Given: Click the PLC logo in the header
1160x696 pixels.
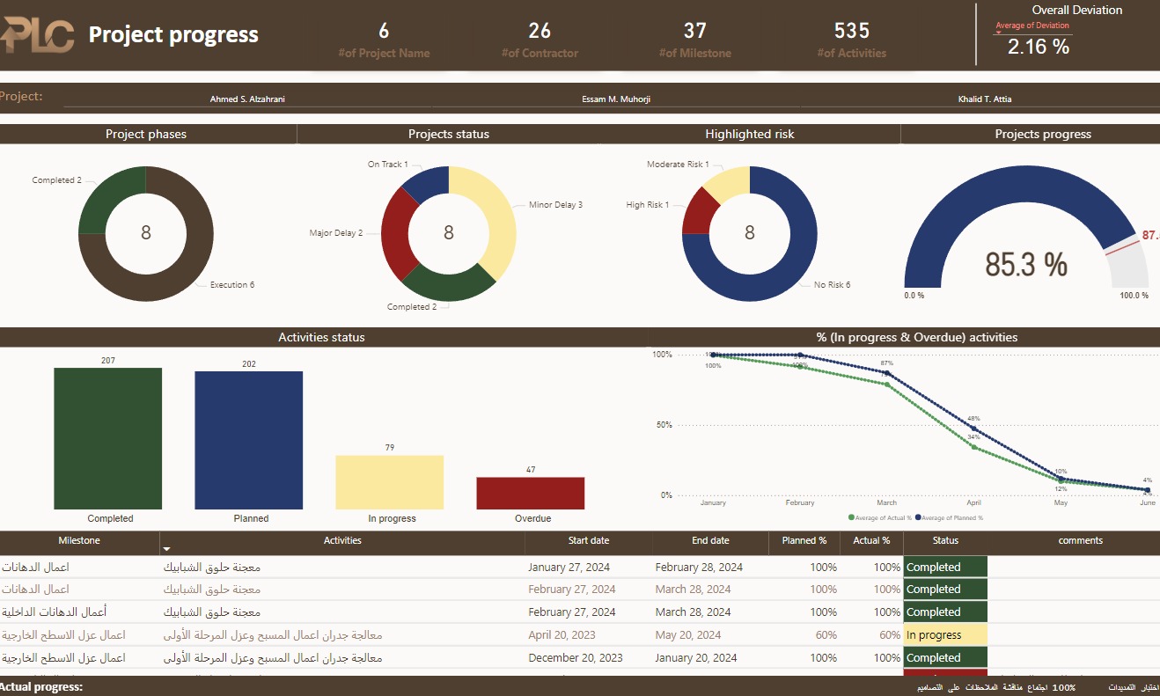Looking at the screenshot, I should (x=37, y=35).
